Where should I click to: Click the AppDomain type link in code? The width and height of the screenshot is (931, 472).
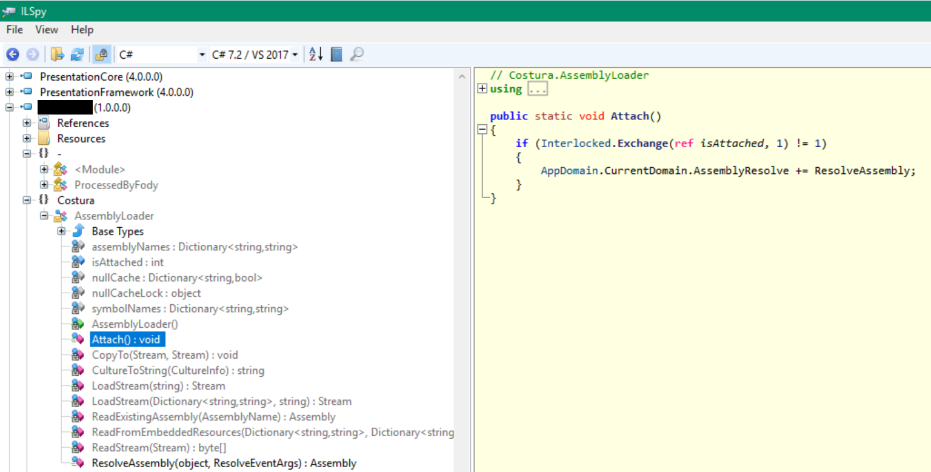point(570,171)
